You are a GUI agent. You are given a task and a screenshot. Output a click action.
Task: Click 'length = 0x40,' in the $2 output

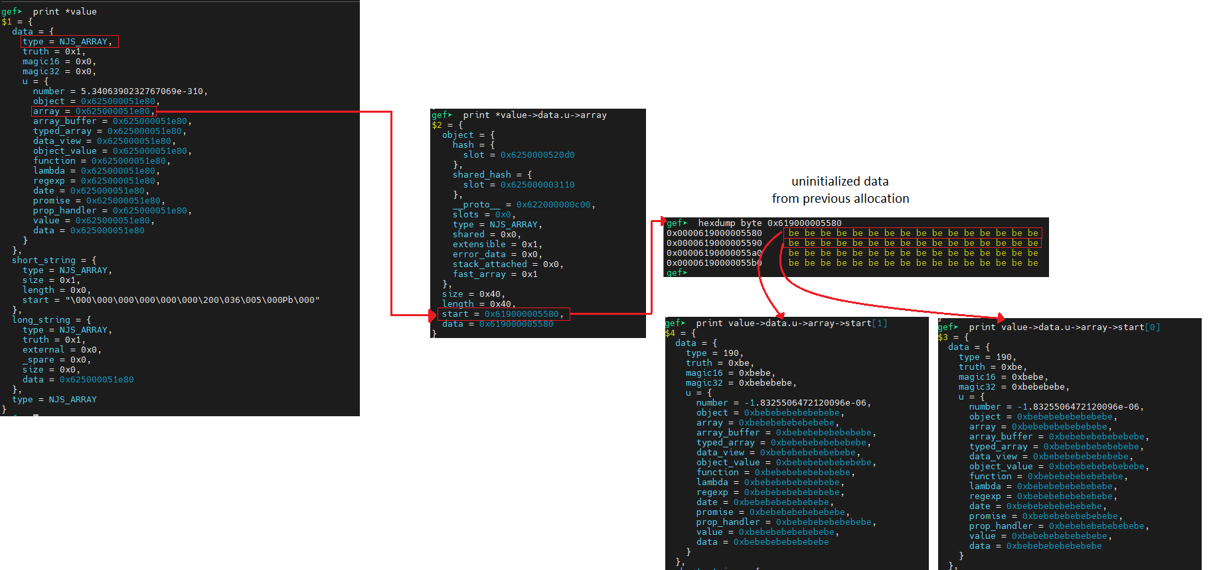[x=479, y=304]
